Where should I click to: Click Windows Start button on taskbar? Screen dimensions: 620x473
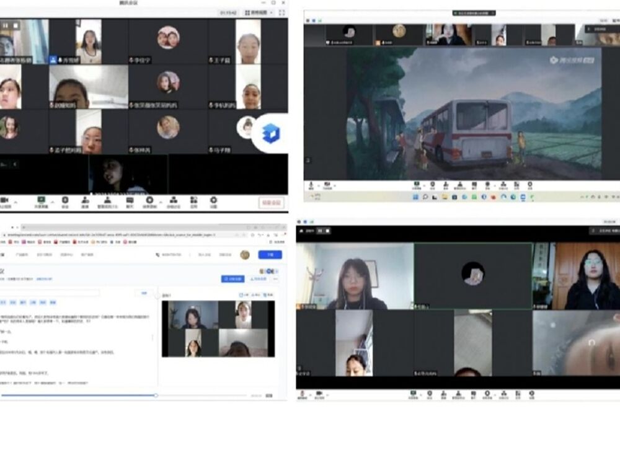point(414,197)
